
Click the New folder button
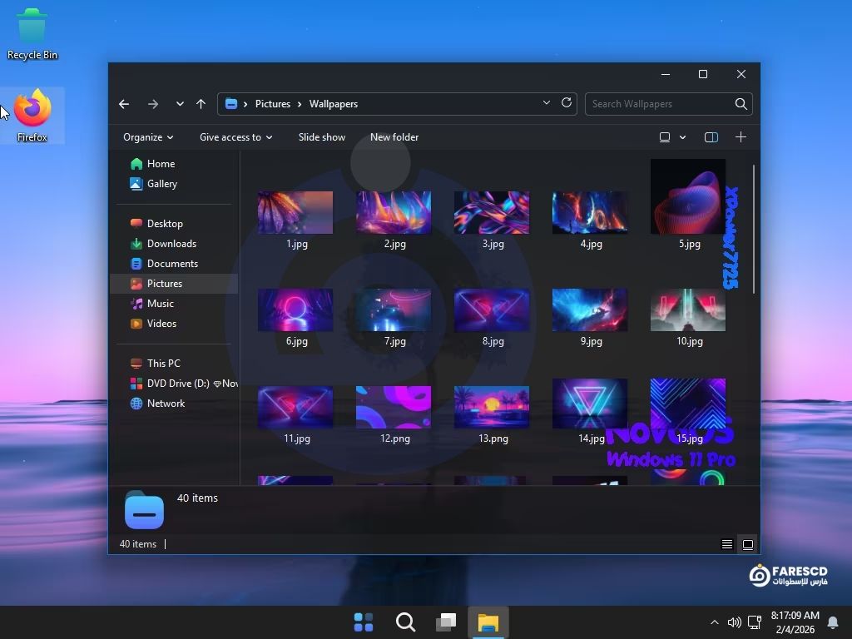pyautogui.click(x=394, y=137)
